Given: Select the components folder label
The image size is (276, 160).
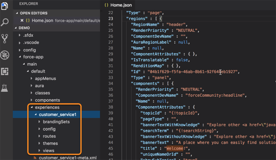Looking at the screenshot, I should coord(47,100).
